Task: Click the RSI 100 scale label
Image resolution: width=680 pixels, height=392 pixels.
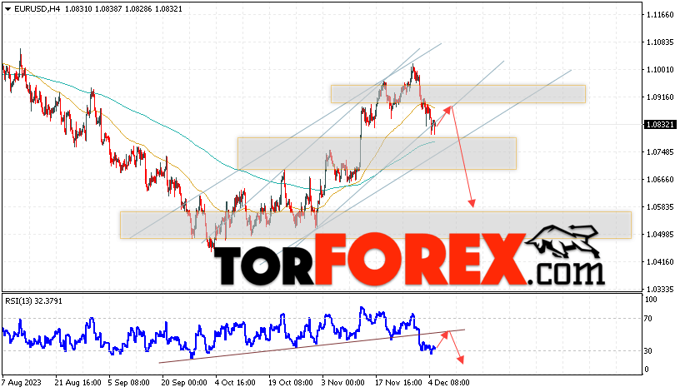Action: click(x=651, y=300)
